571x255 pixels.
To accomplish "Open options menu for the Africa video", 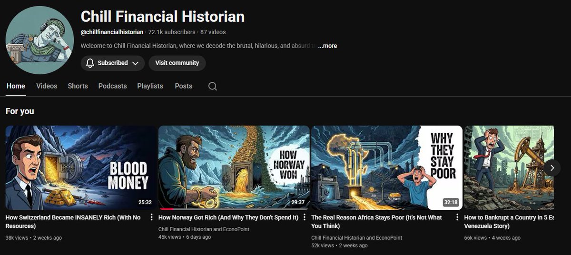I will tap(457, 217).
